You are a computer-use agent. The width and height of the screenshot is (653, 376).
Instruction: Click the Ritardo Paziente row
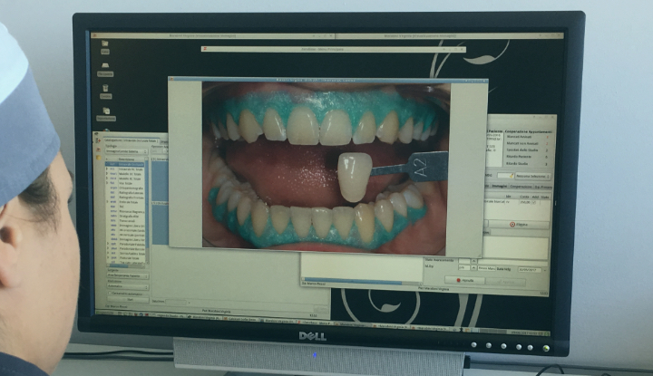(x=528, y=157)
